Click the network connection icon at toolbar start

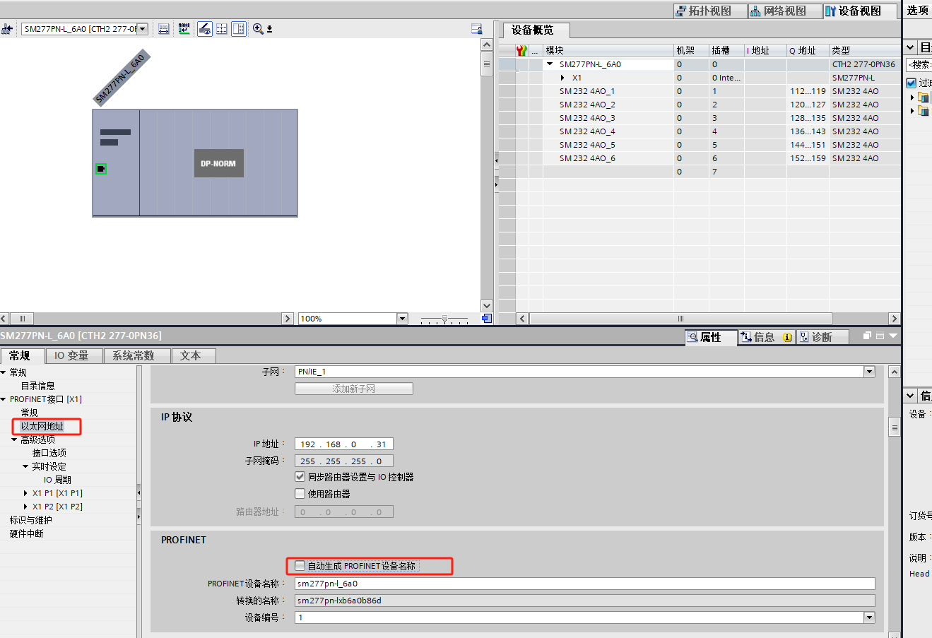click(7, 29)
